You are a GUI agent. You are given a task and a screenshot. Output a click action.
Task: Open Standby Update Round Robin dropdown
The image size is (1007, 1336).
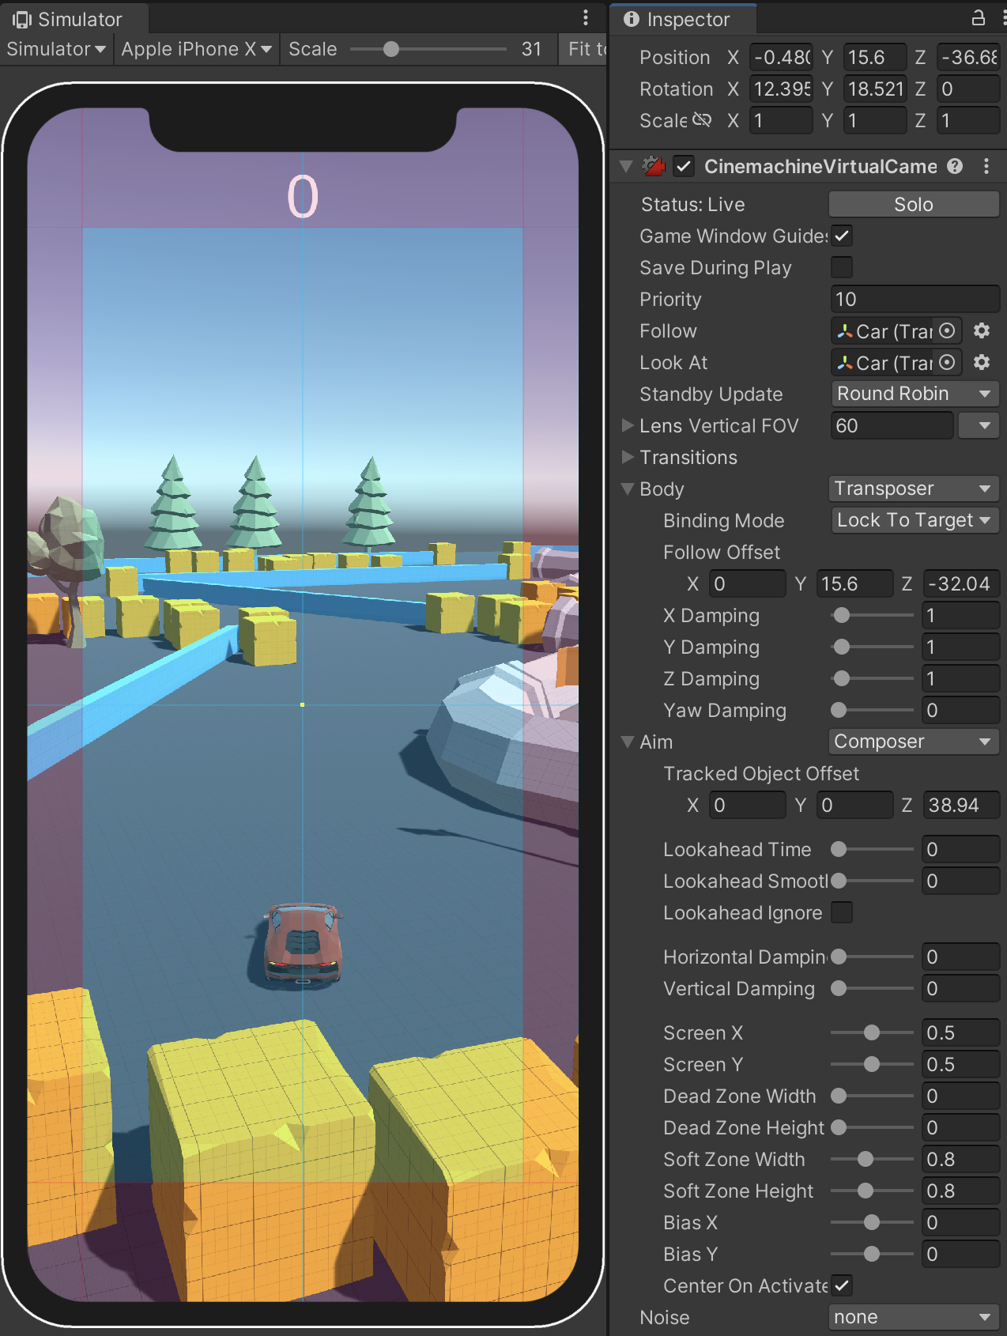[915, 394]
